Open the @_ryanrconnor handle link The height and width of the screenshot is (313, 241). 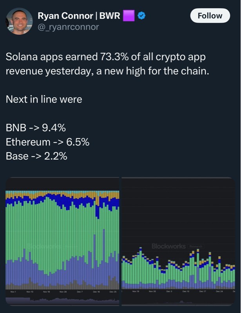[68, 27]
